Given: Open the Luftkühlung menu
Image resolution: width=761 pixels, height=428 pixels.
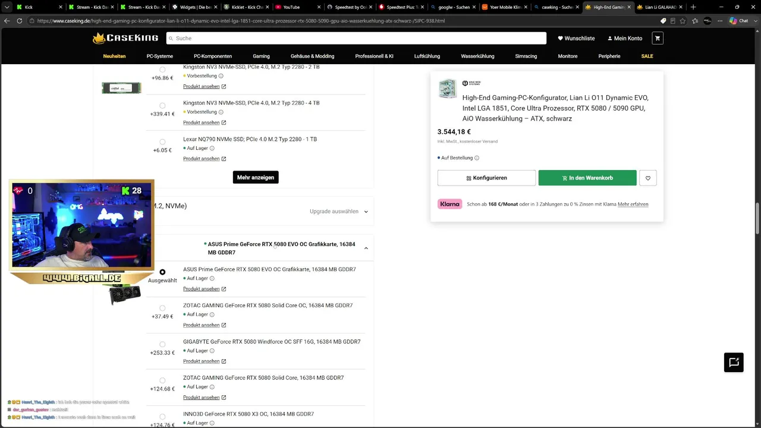Looking at the screenshot, I should 427,56.
